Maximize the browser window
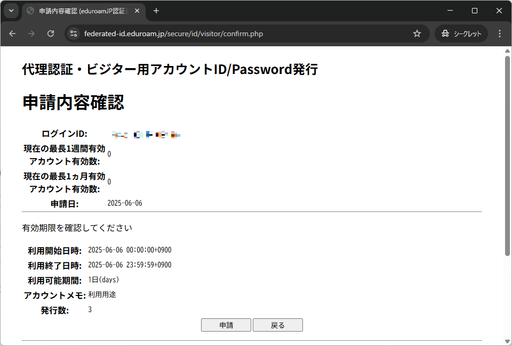 (x=475, y=11)
